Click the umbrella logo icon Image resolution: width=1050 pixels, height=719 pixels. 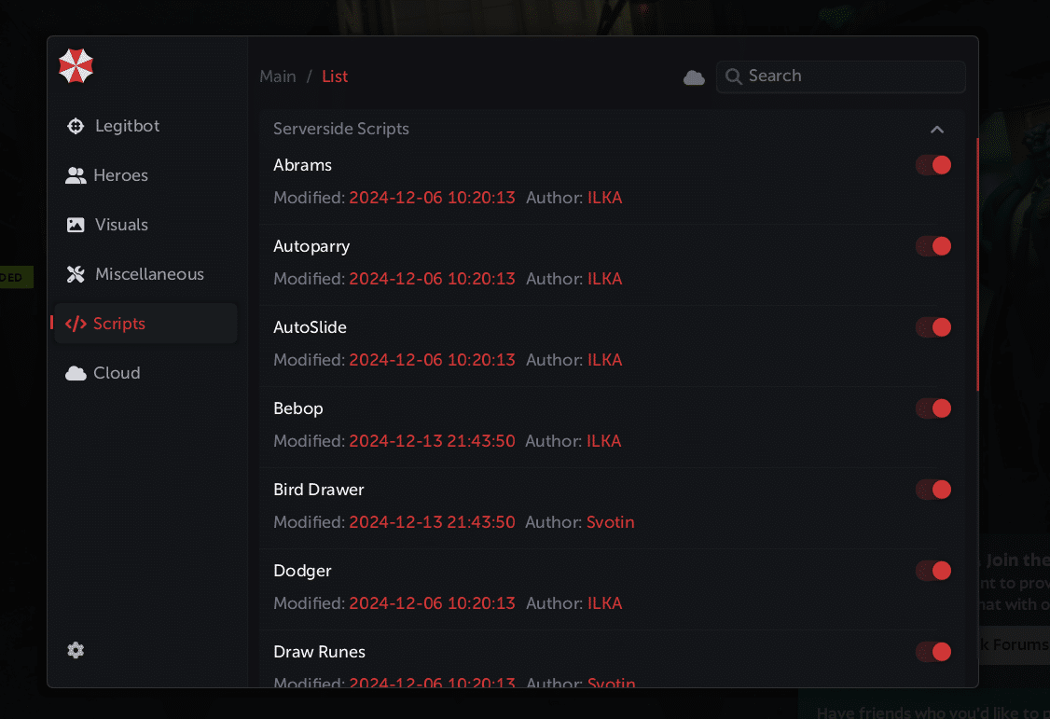pyautogui.click(x=76, y=65)
